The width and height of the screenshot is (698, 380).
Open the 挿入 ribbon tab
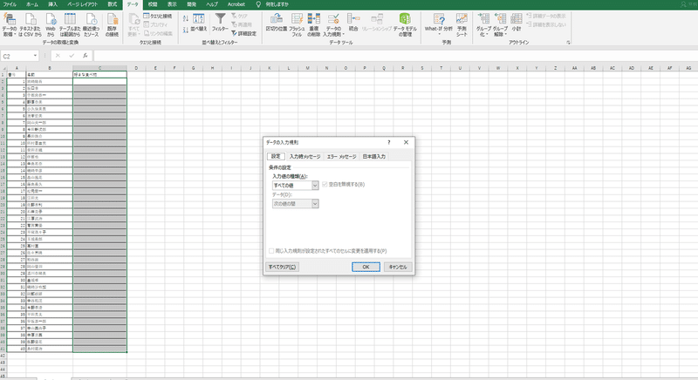[x=53, y=4]
